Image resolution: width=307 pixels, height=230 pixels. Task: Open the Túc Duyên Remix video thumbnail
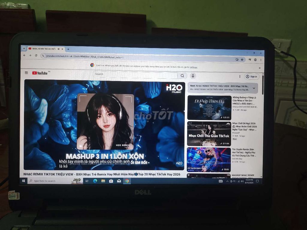click(209, 160)
